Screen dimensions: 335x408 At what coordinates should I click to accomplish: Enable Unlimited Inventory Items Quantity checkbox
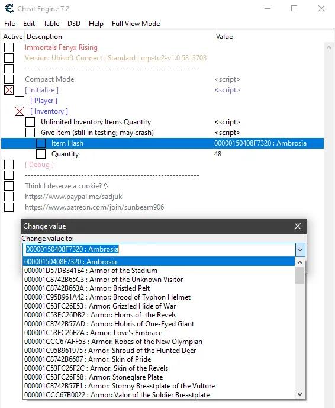pyautogui.click(x=30, y=122)
